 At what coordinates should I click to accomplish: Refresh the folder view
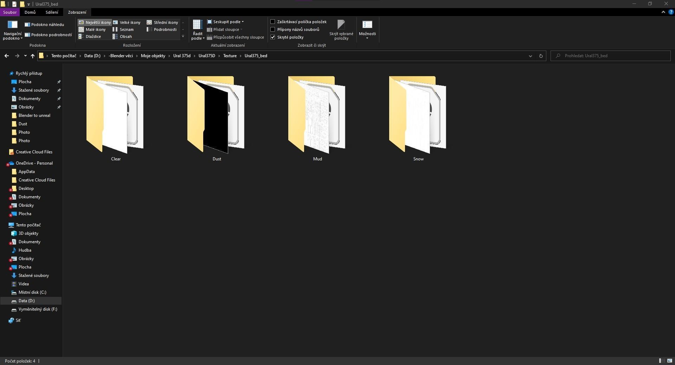[x=541, y=56]
